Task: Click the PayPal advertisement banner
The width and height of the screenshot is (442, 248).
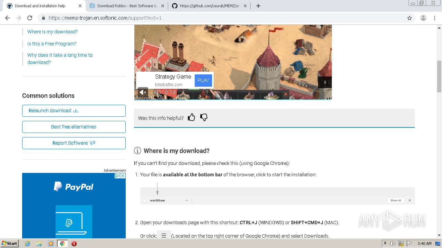Action: tap(74, 206)
